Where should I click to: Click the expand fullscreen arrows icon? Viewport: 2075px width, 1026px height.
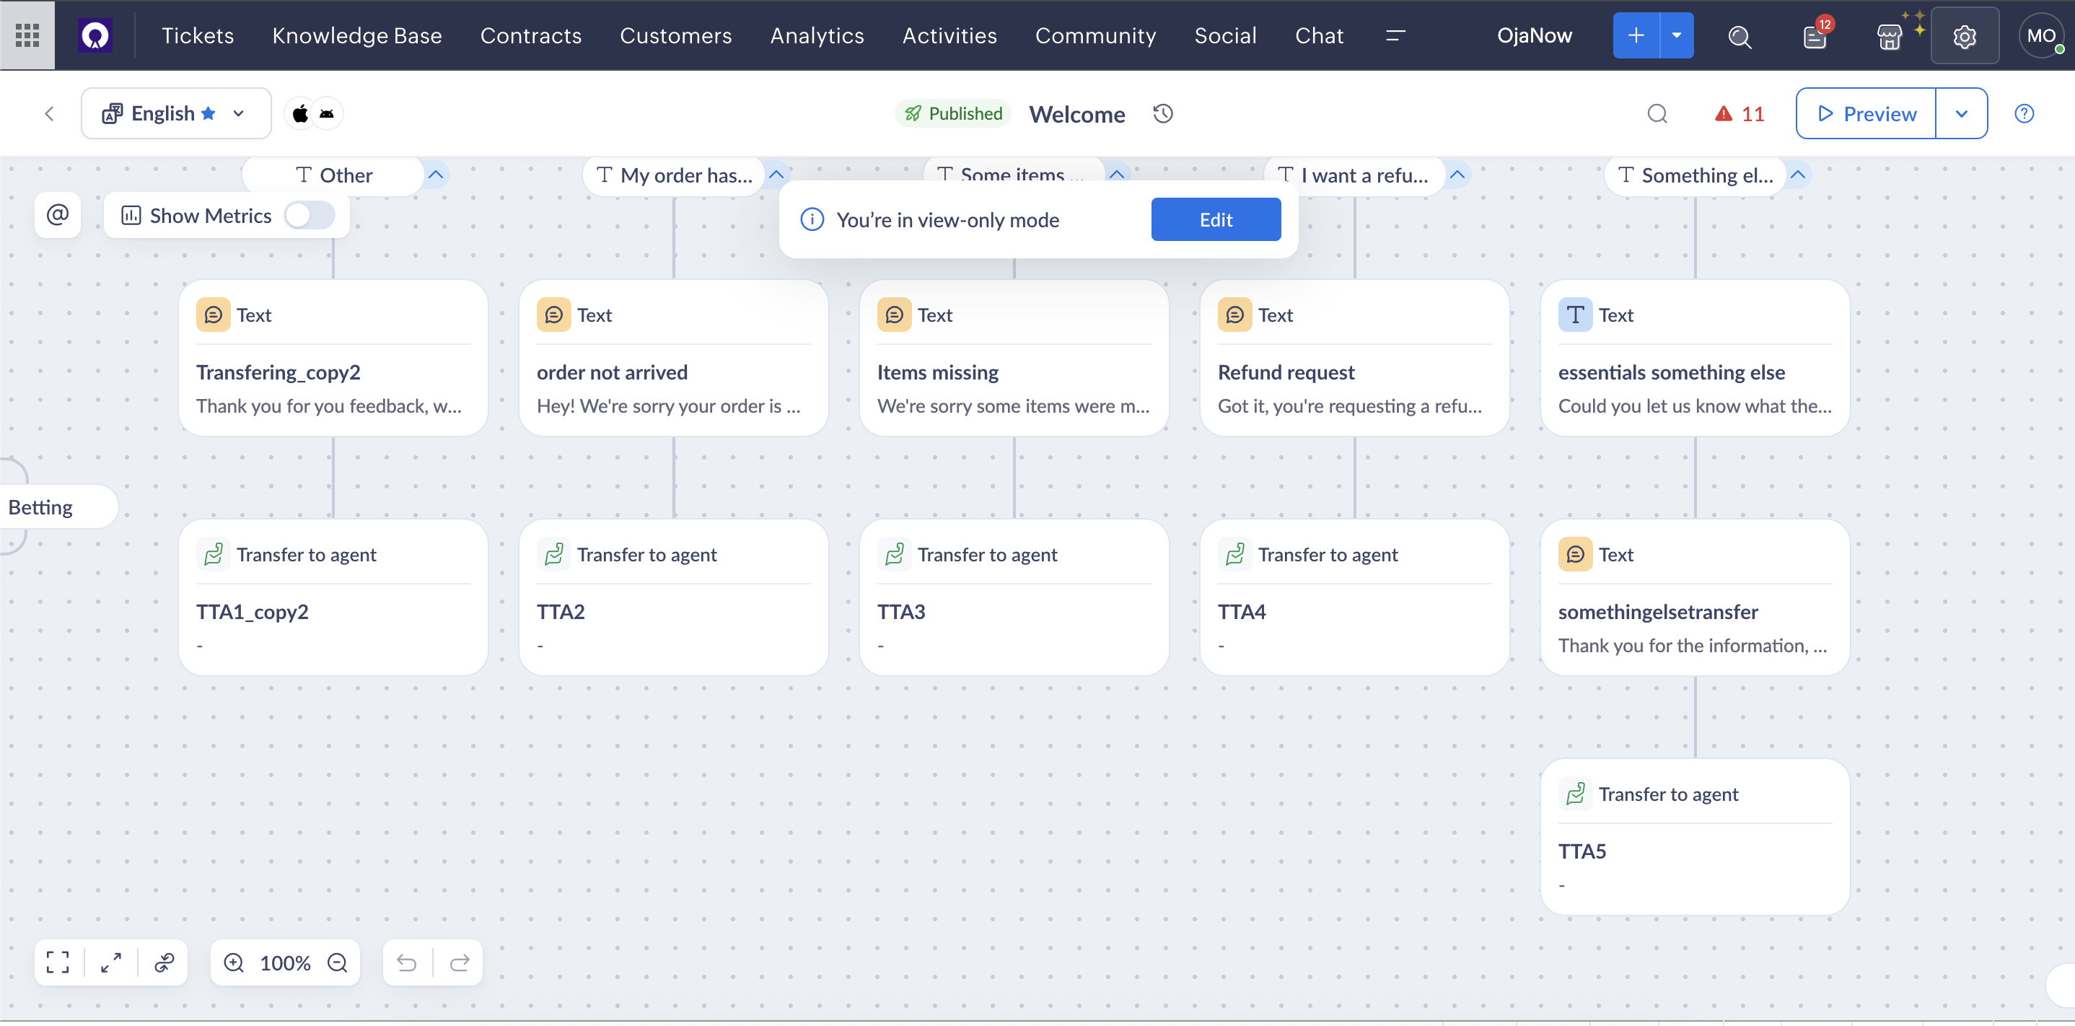click(x=111, y=963)
